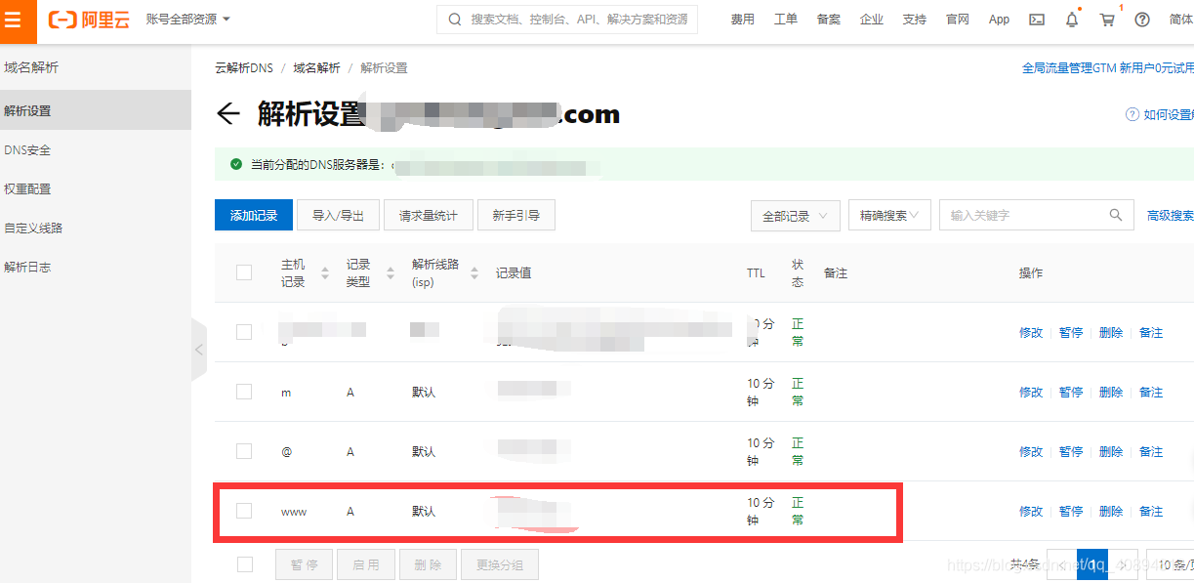The width and height of the screenshot is (1194, 583).
Task: Click the 新手引导 button
Action: pos(516,215)
